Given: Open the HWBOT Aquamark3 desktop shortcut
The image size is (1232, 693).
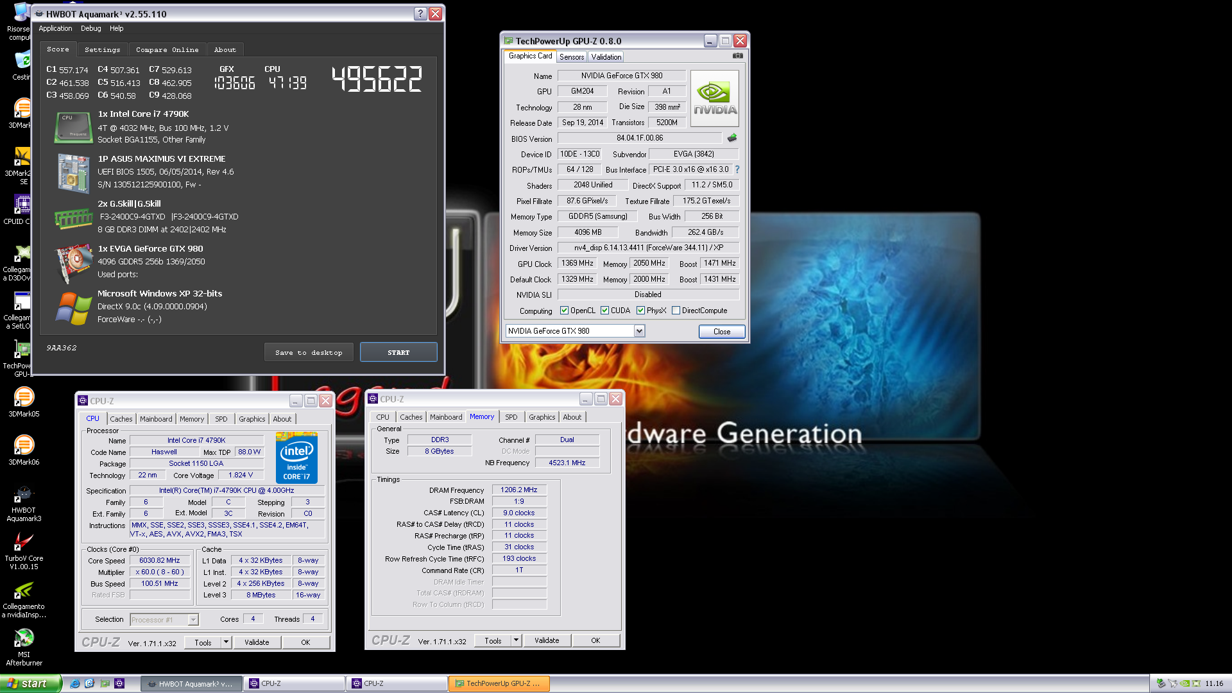Looking at the screenshot, I should pos(24,503).
